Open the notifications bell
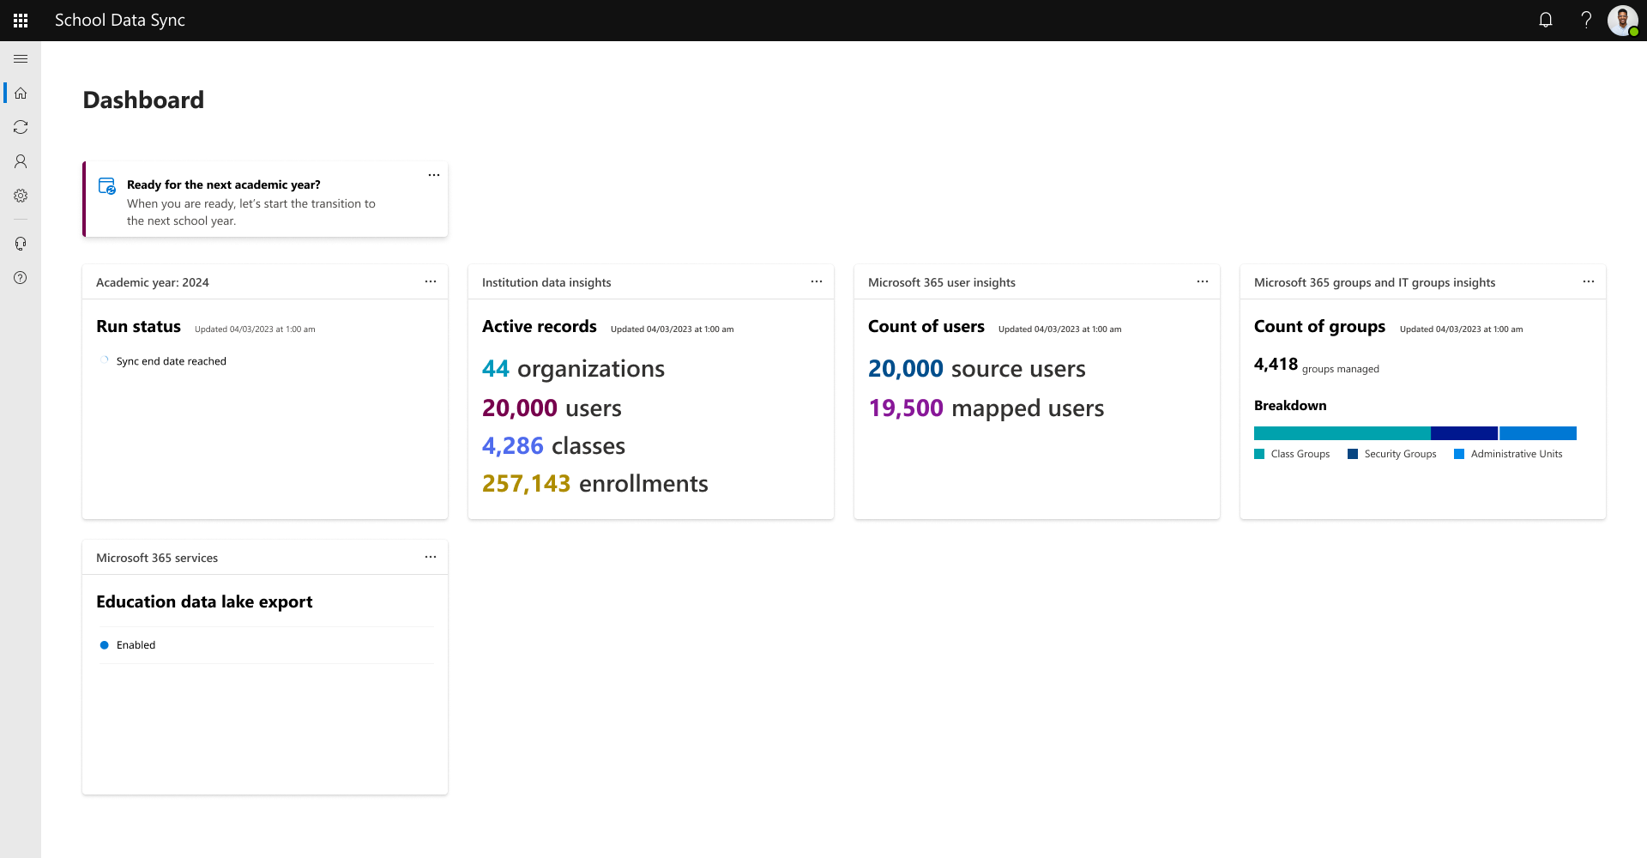Image resolution: width=1647 pixels, height=858 pixels. coord(1546,21)
